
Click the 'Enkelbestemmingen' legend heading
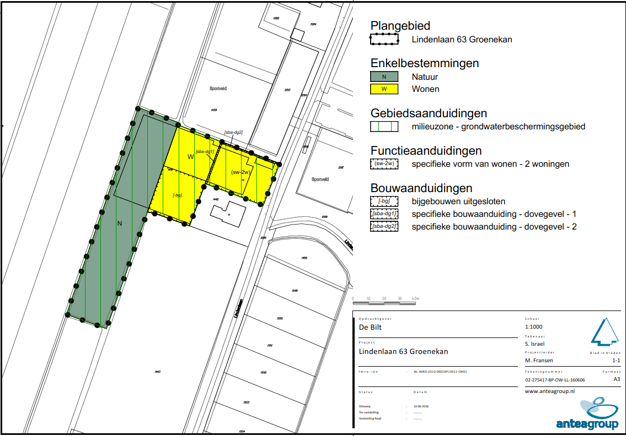coord(424,63)
